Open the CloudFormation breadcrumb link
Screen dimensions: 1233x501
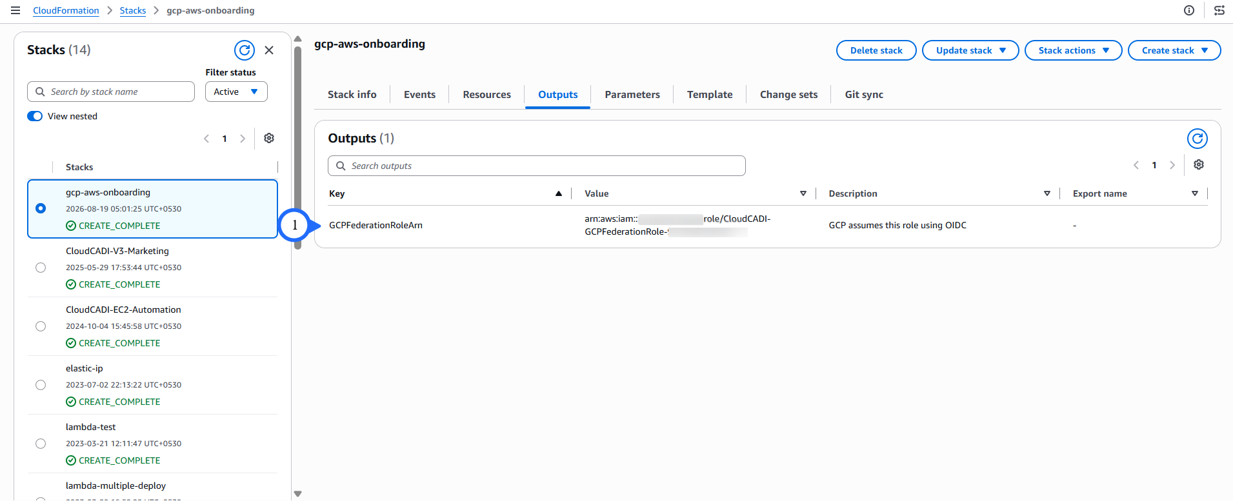point(66,10)
